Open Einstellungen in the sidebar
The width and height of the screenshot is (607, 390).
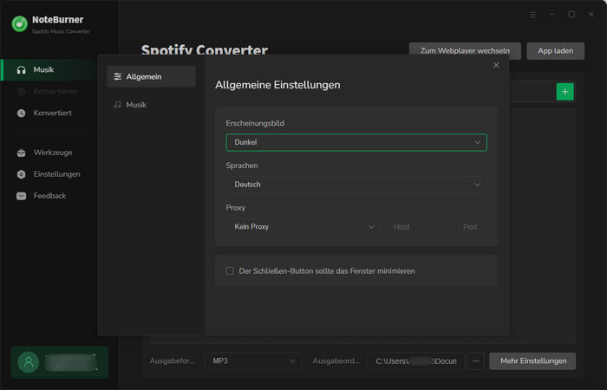click(x=49, y=174)
